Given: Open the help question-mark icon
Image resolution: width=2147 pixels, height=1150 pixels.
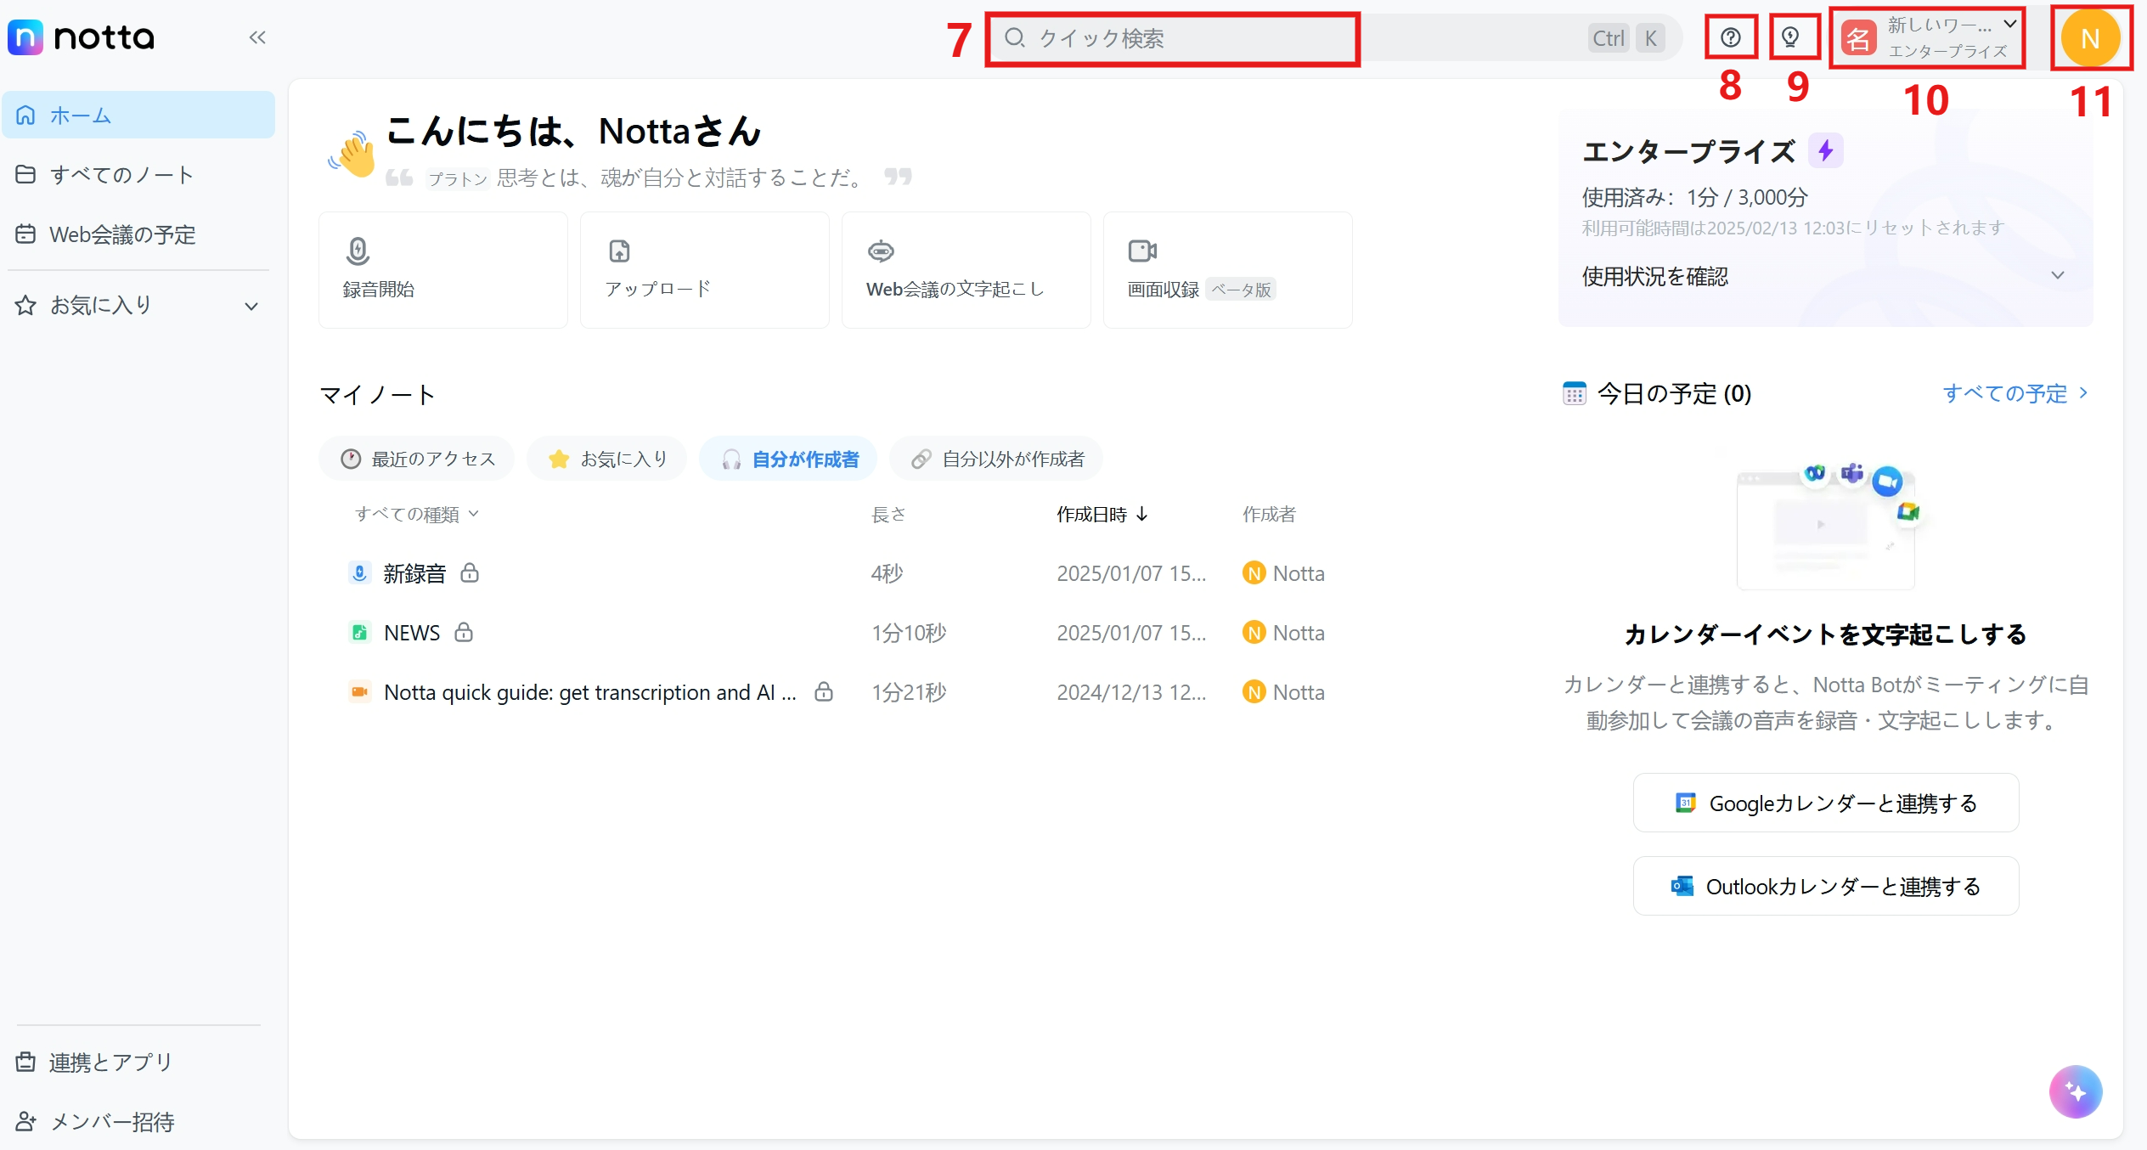Looking at the screenshot, I should (1731, 37).
